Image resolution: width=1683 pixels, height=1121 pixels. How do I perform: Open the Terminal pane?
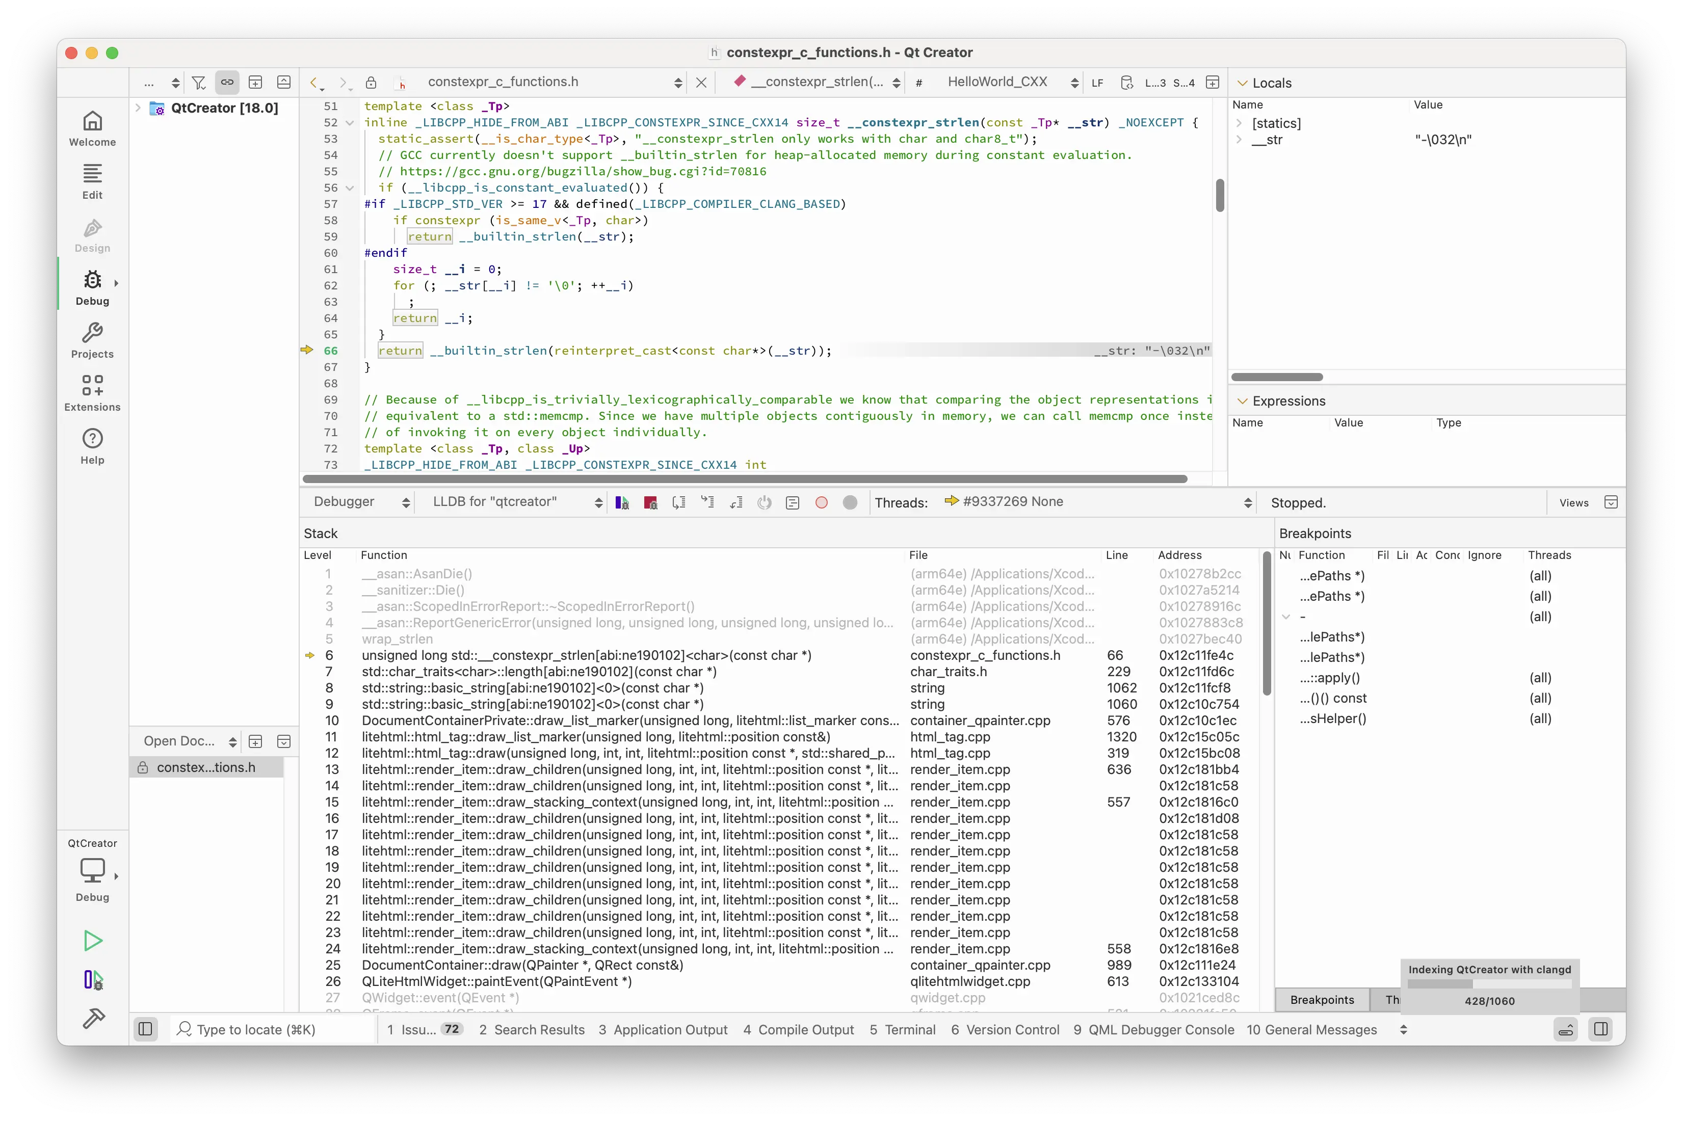click(902, 1029)
